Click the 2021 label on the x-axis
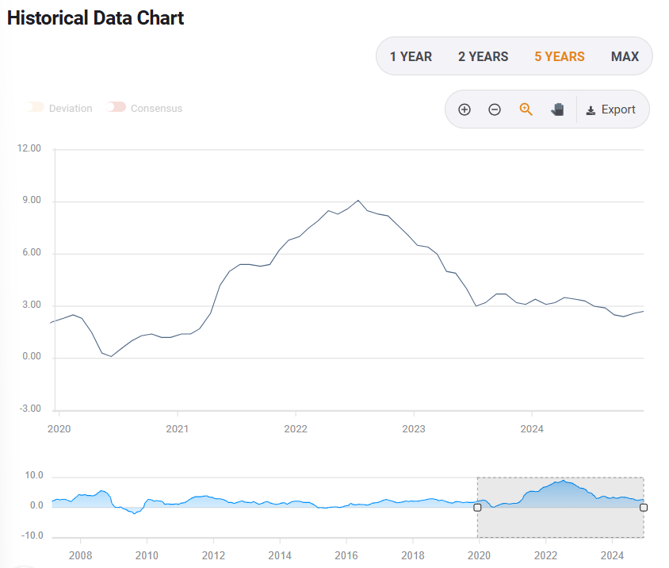Image resolution: width=669 pixels, height=568 pixels. (178, 428)
